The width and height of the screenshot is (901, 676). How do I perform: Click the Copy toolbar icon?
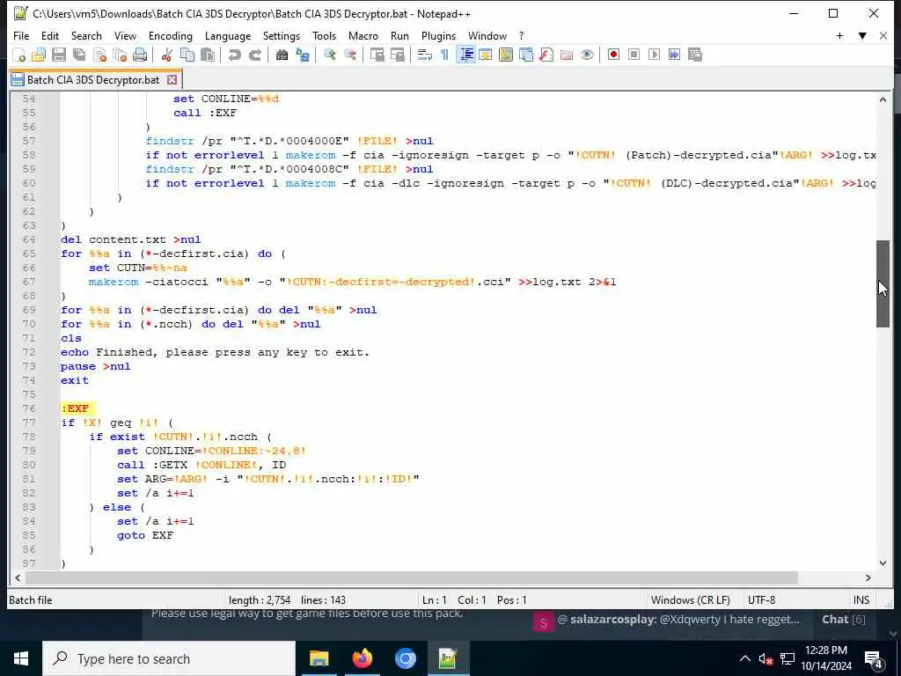pyautogui.click(x=187, y=55)
